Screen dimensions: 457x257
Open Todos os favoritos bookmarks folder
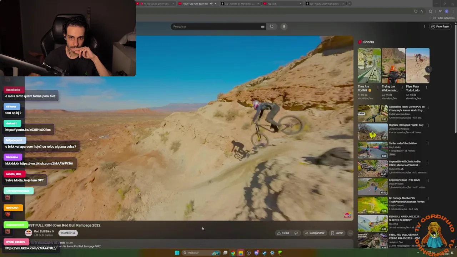point(444,18)
